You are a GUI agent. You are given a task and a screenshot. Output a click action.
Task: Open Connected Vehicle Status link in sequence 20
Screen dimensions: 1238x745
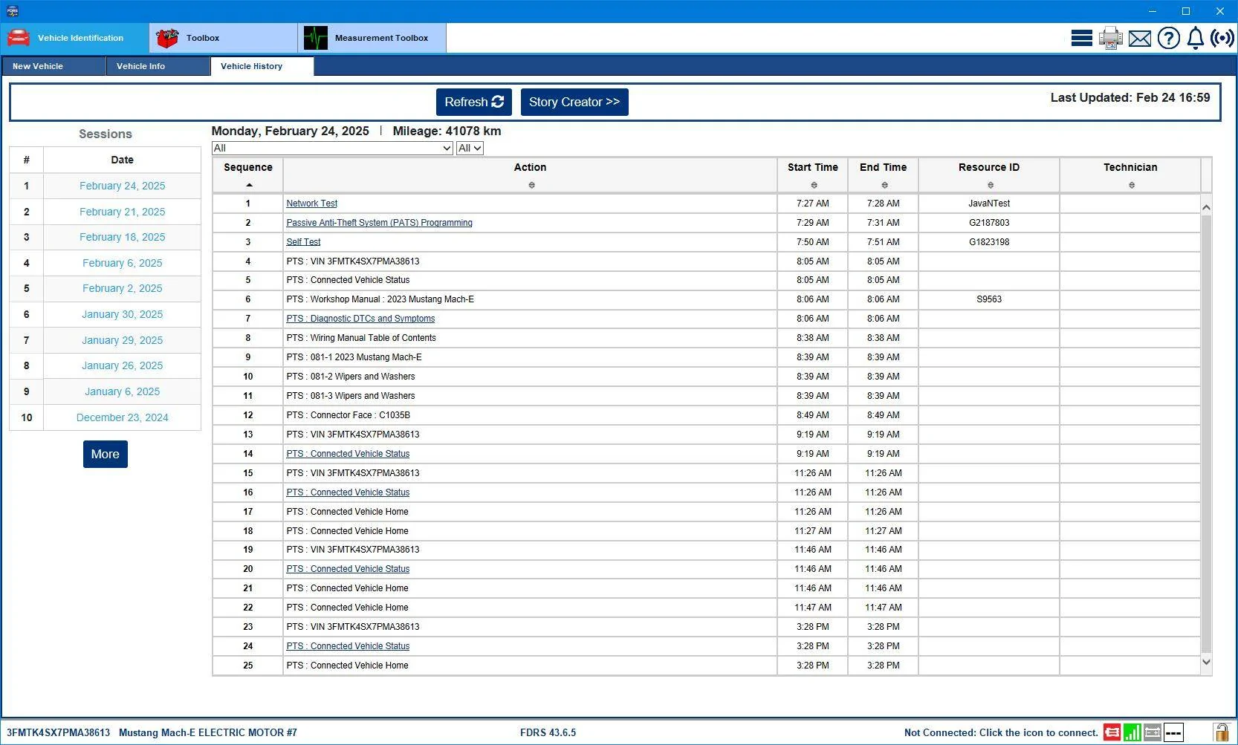click(348, 569)
